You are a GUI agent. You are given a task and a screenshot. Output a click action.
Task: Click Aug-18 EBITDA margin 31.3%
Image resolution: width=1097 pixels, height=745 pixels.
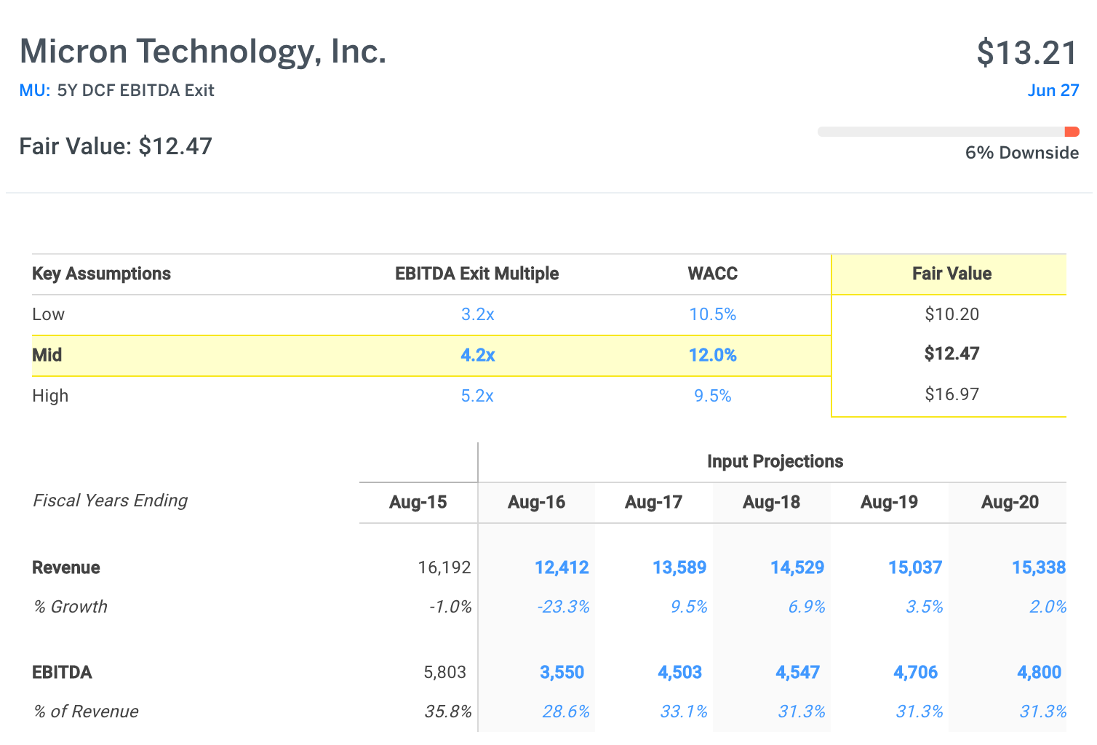tap(802, 712)
